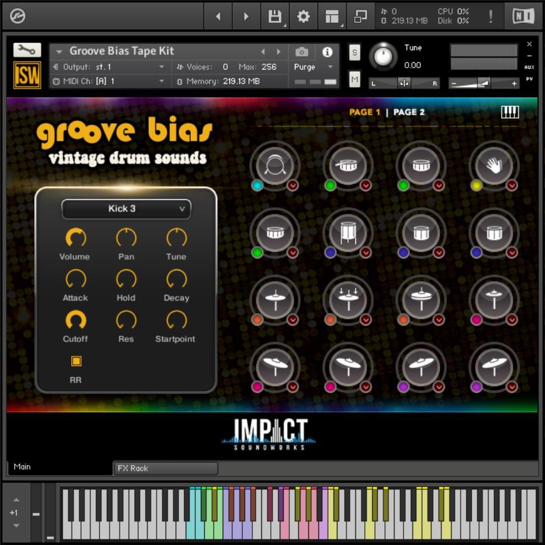
Task: Select the closed hi-hat pad with orange dot
Action: click(x=275, y=299)
